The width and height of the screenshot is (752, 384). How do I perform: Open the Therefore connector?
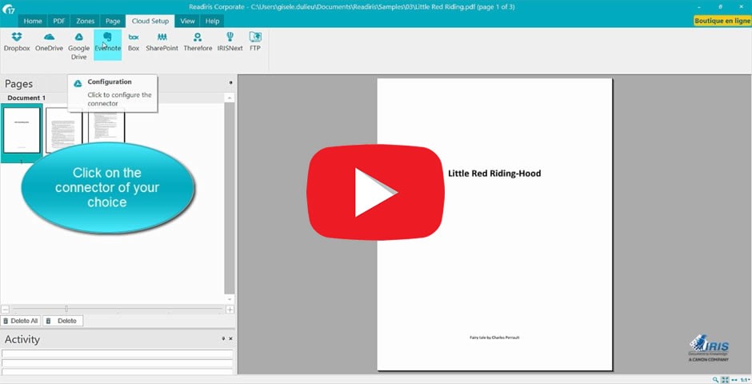click(198, 42)
